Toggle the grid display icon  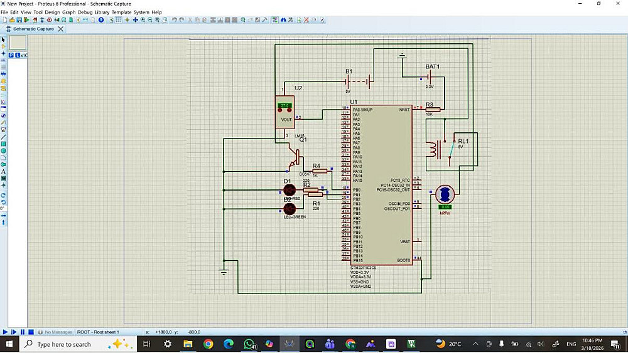pos(119,20)
